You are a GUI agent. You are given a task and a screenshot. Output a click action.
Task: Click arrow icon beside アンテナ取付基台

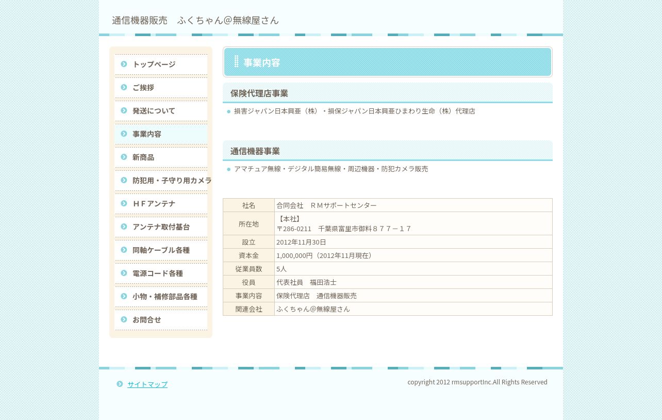coord(124,227)
